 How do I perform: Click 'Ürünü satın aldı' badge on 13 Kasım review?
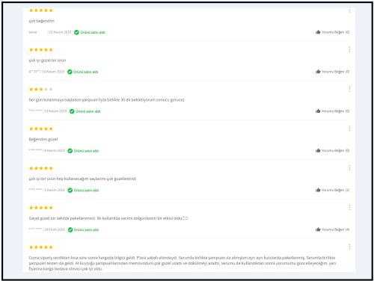coord(85,111)
